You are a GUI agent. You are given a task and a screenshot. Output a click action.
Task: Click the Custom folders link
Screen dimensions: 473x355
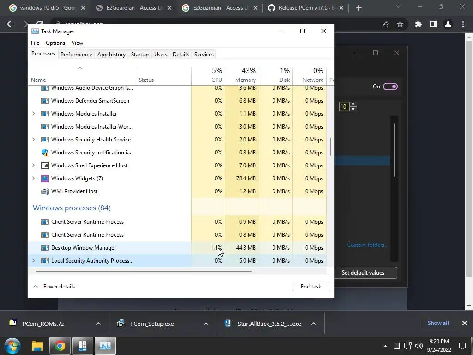click(x=367, y=245)
